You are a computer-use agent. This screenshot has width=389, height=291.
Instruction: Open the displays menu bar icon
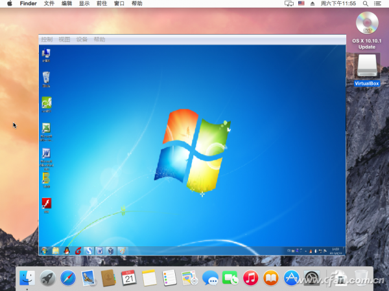[289, 3]
